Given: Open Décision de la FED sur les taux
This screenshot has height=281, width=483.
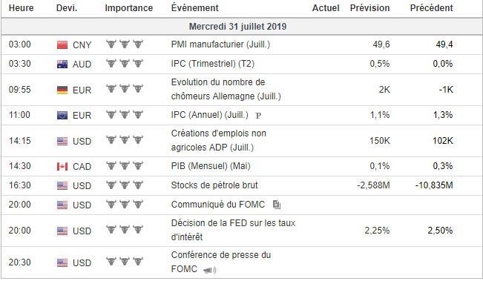Looking at the screenshot, I should tap(233, 230).
